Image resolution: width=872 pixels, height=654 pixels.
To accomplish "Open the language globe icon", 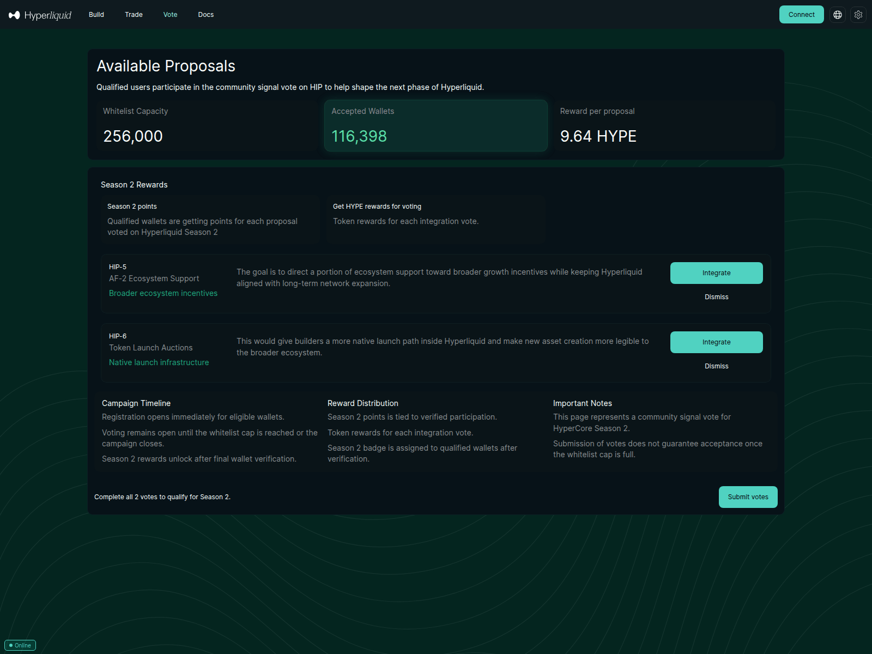I will click(838, 15).
